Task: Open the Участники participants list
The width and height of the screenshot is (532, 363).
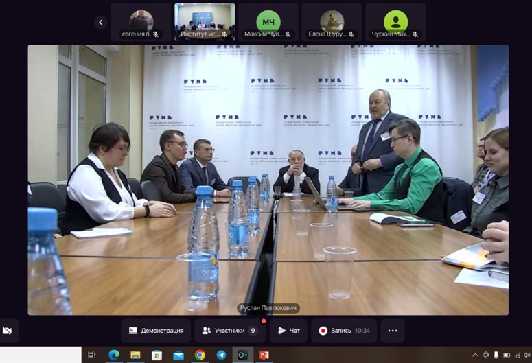Action: pos(229,331)
